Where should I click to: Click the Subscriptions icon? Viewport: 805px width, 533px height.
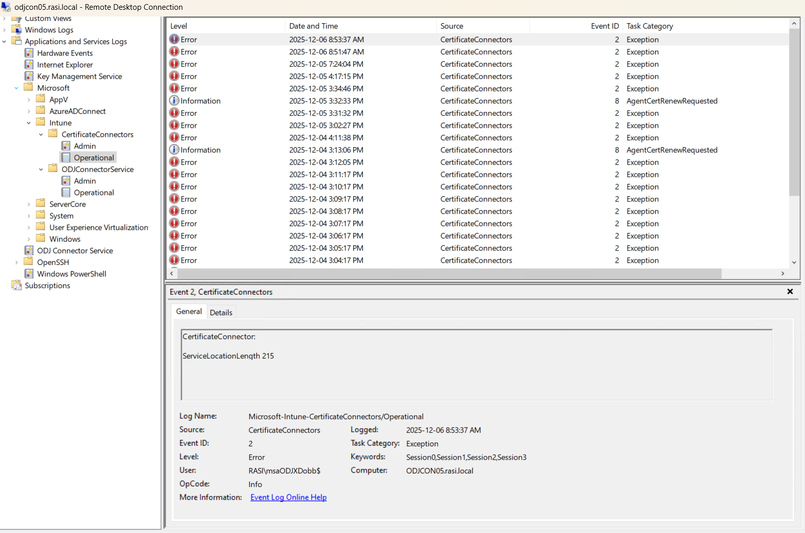pyautogui.click(x=17, y=285)
